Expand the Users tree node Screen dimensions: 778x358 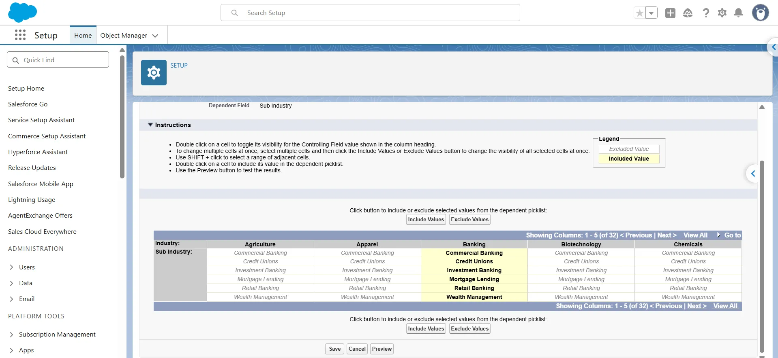[11, 267]
